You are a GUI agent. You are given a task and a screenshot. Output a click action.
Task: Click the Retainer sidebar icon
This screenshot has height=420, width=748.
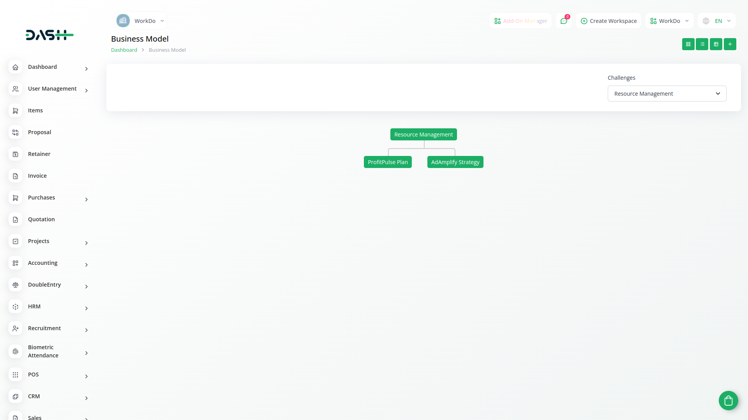tap(16, 154)
